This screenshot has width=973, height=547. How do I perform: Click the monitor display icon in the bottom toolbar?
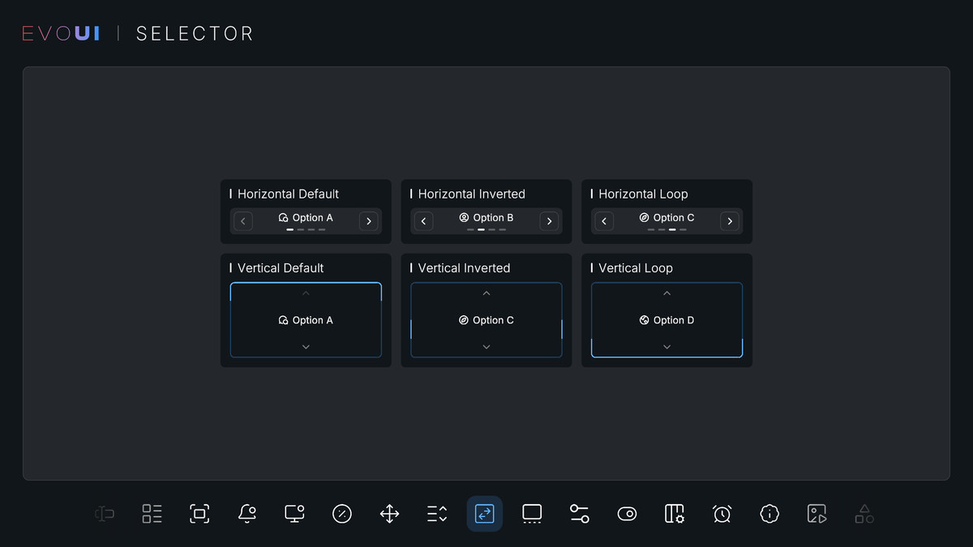(x=531, y=513)
